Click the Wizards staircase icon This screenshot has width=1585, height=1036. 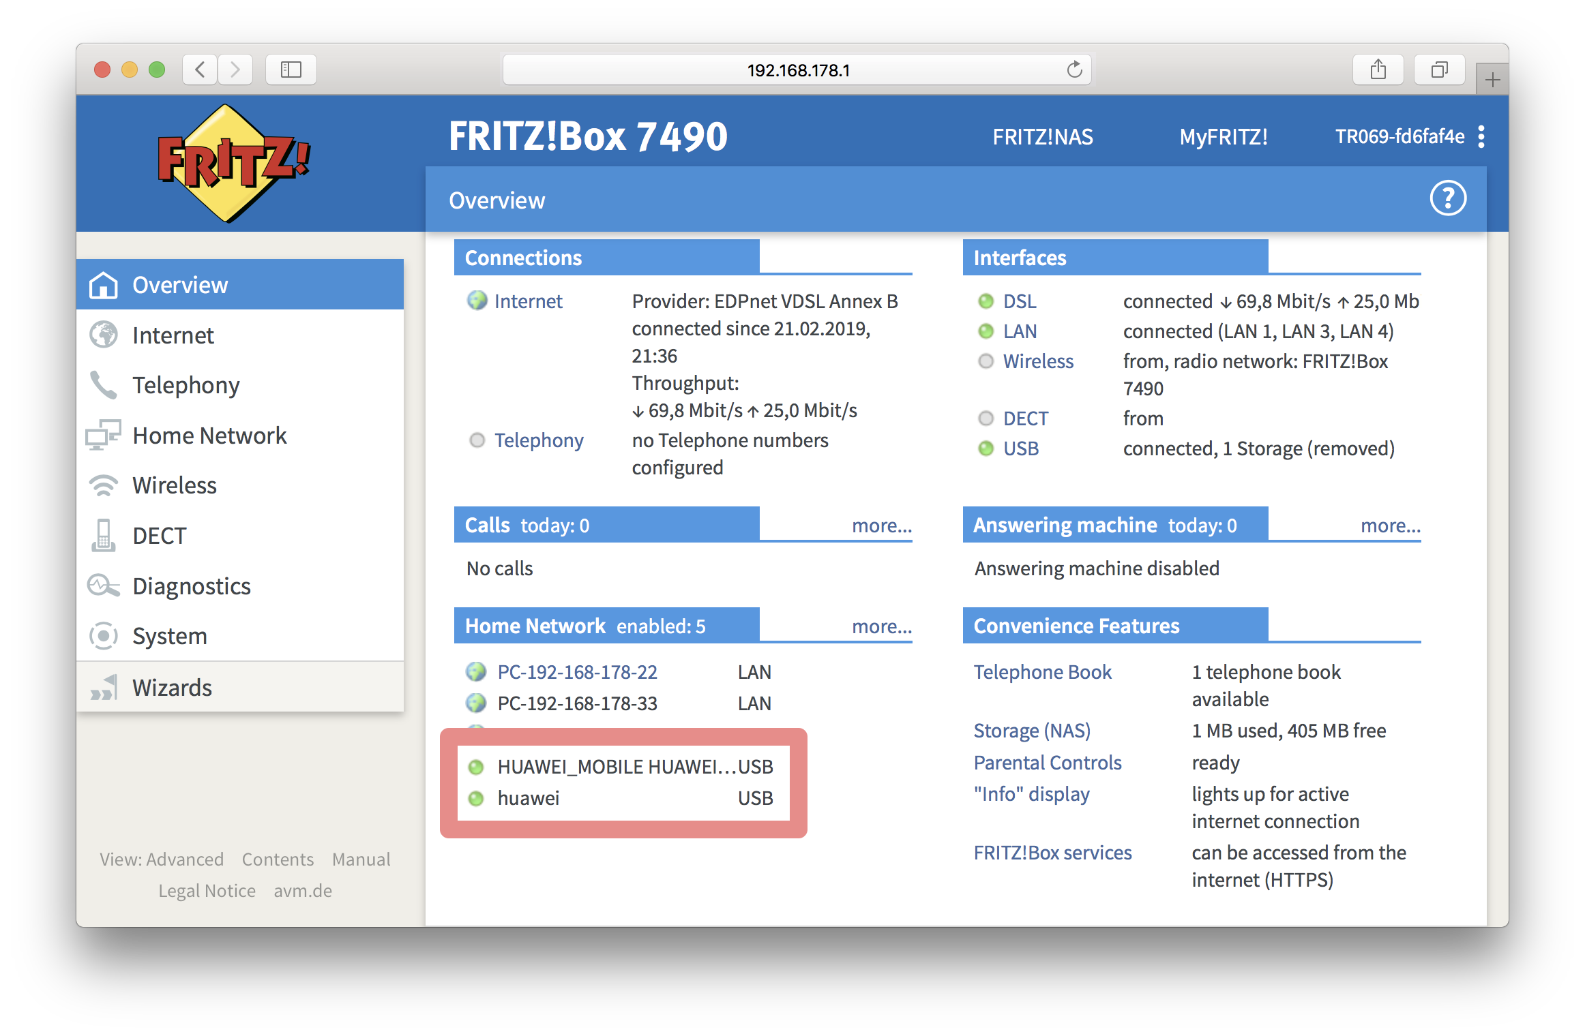coord(104,688)
